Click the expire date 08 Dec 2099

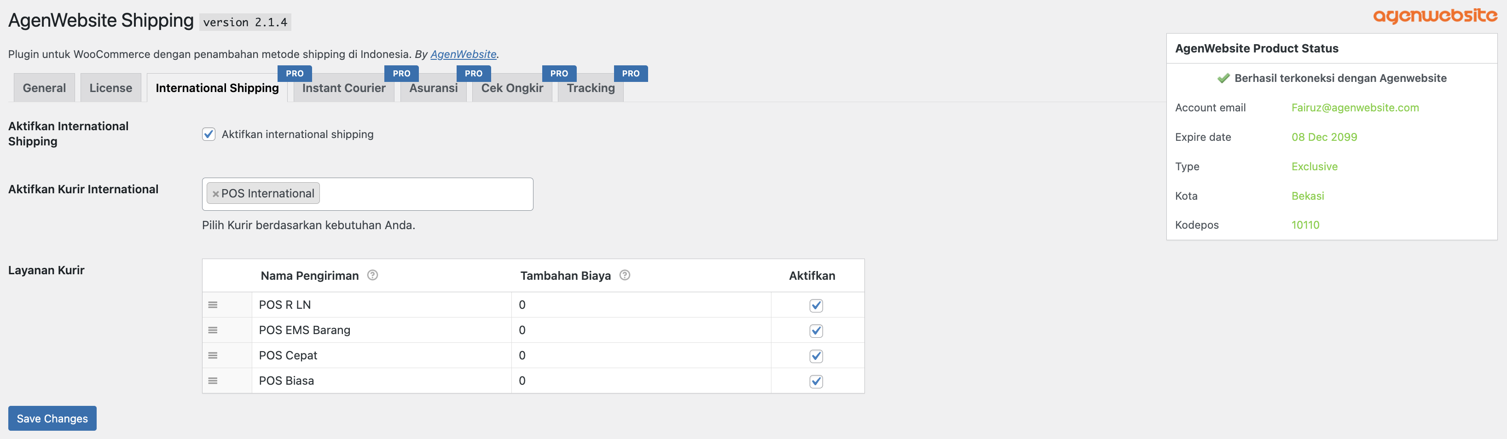(1324, 138)
